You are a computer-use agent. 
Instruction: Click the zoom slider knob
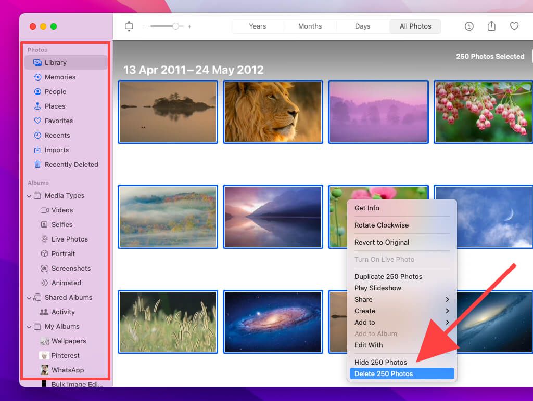pos(176,26)
